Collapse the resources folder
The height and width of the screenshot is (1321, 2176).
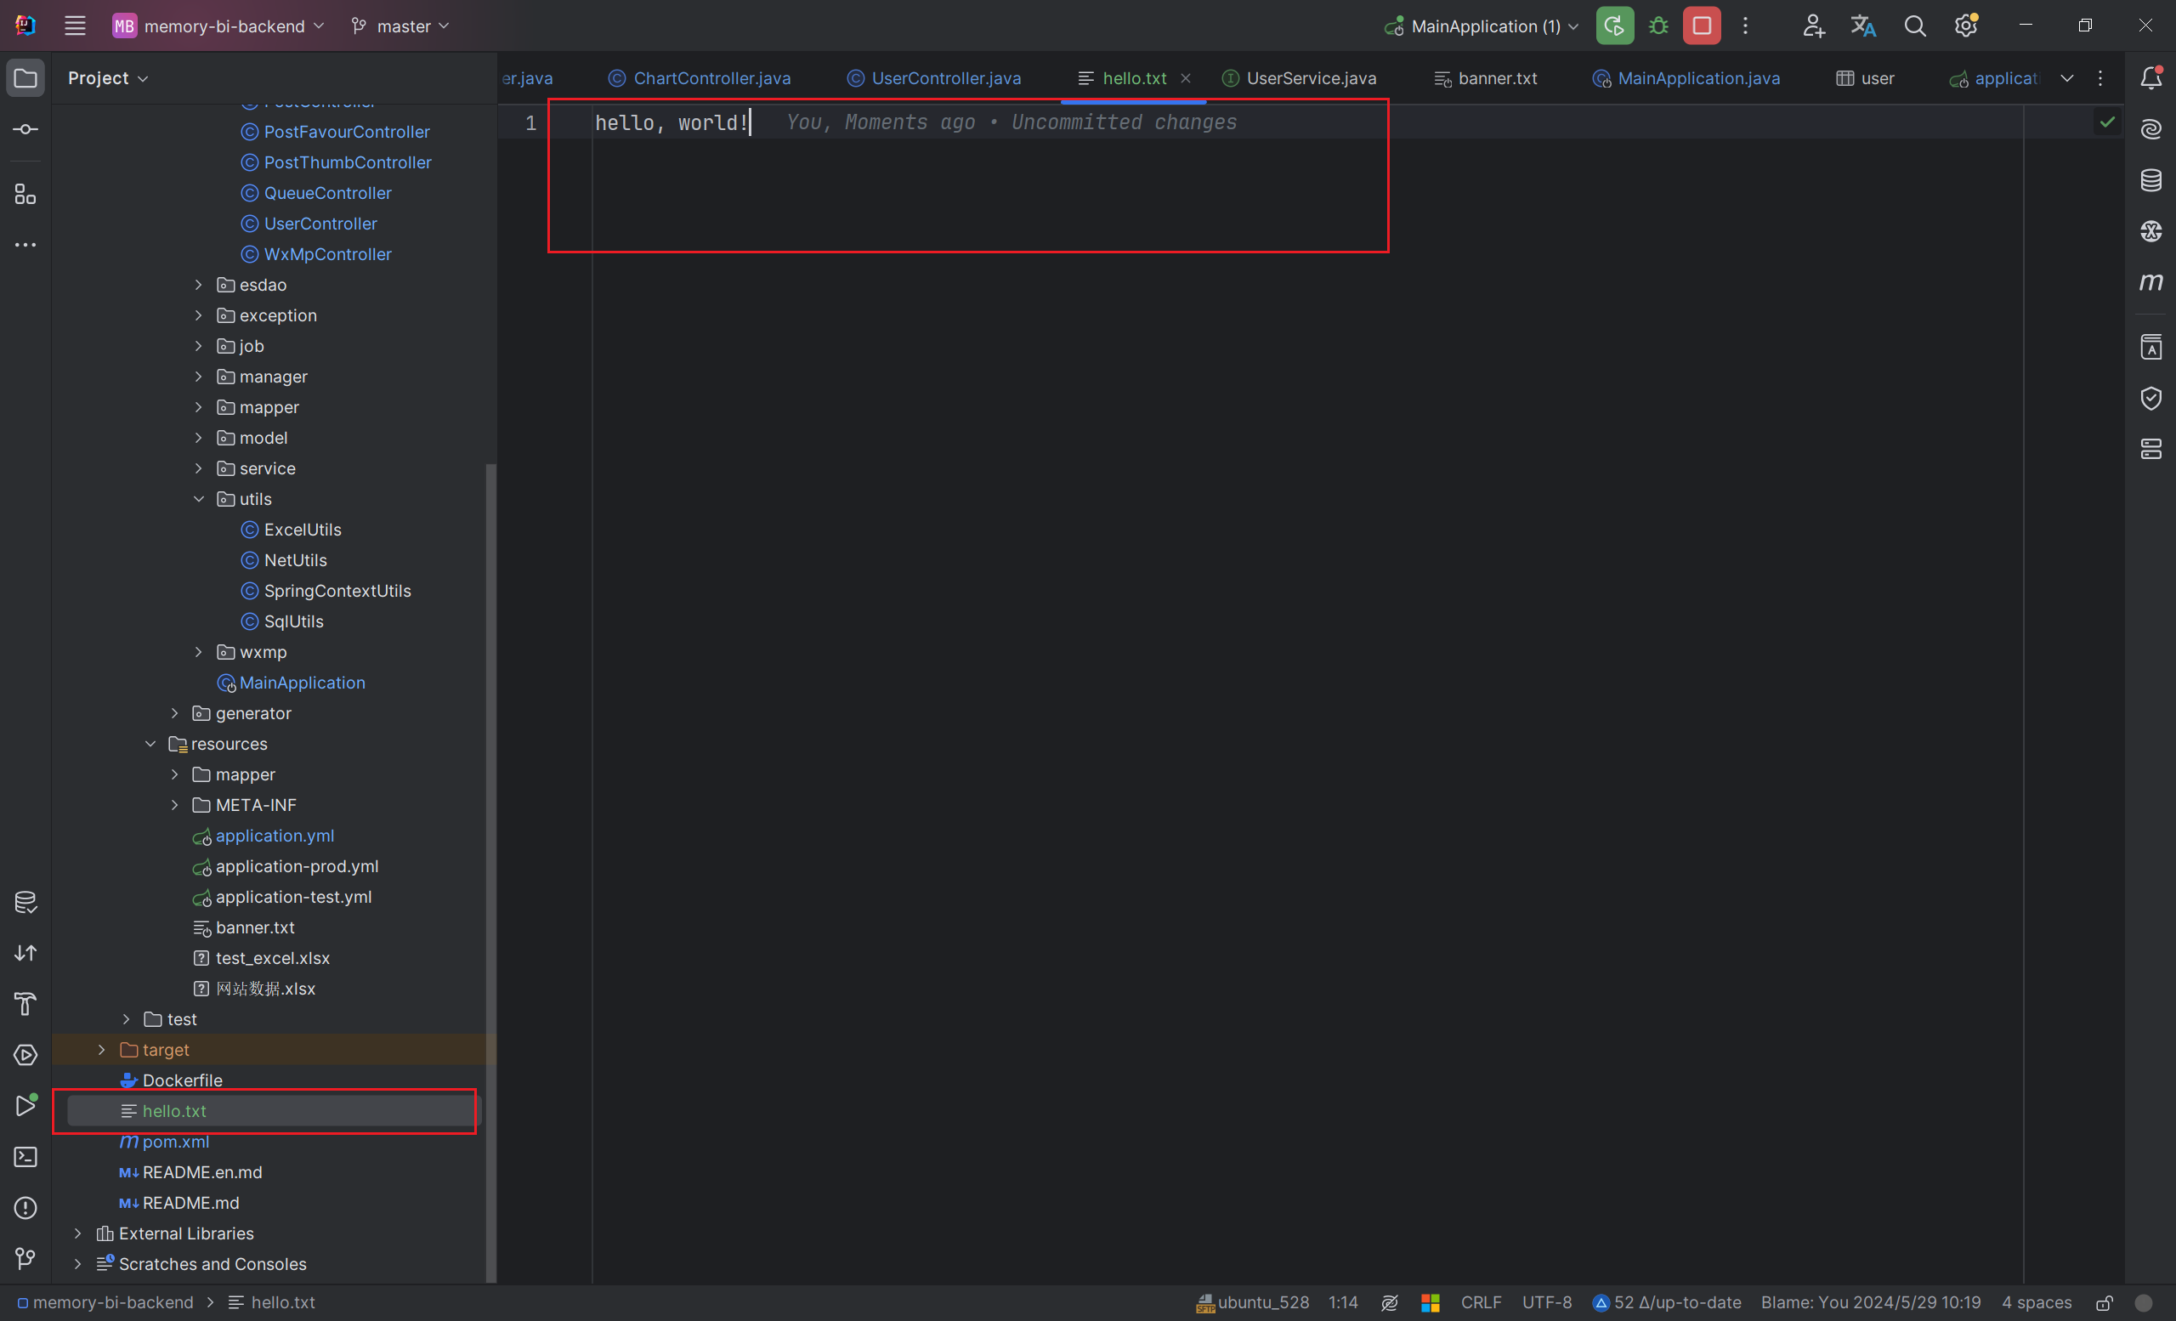150,744
